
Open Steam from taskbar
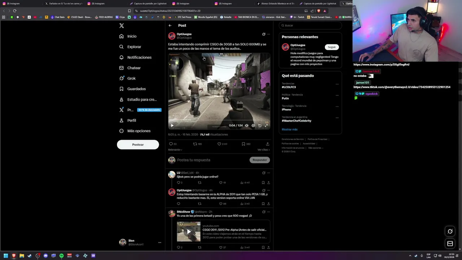[30, 256]
